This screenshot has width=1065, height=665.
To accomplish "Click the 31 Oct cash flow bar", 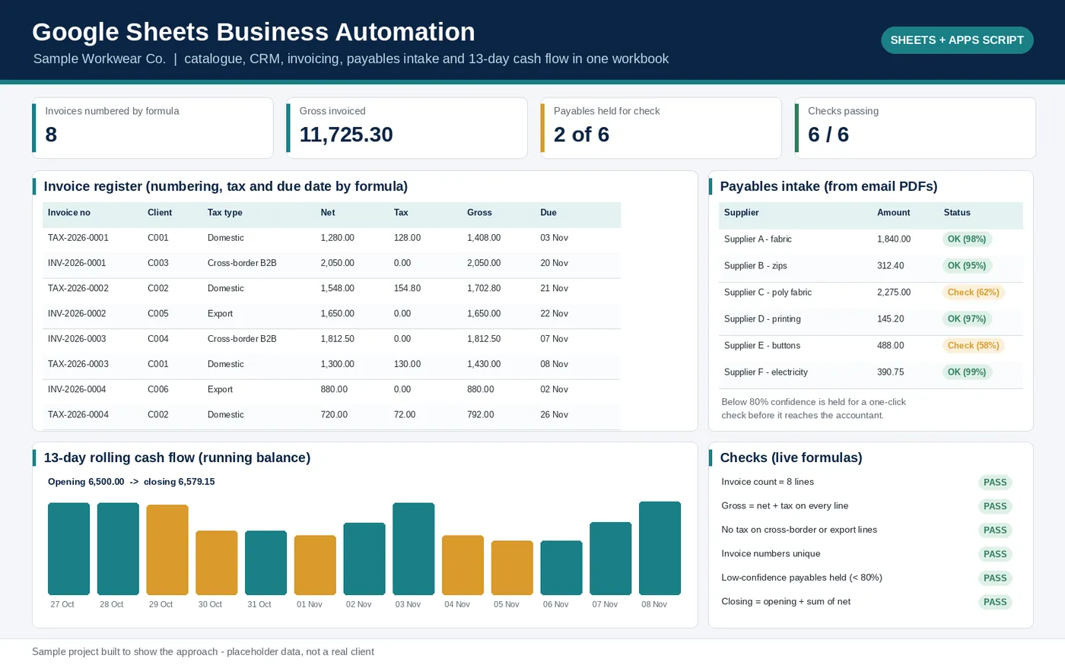I will pyautogui.click(x=265, y=562).
